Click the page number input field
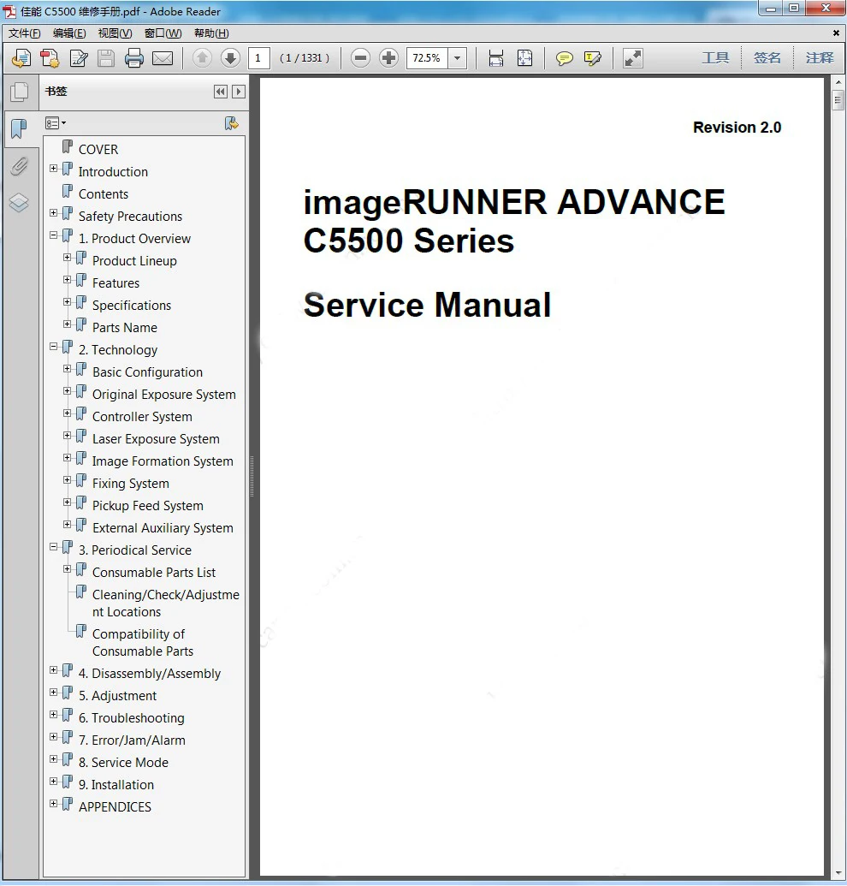This screenshot has width=847, height=886. (x=258, y=57)
